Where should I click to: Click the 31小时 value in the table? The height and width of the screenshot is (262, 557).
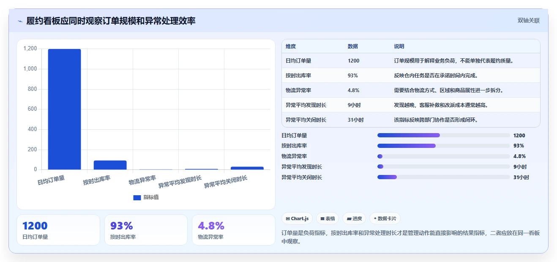click(x=355, y=120)
